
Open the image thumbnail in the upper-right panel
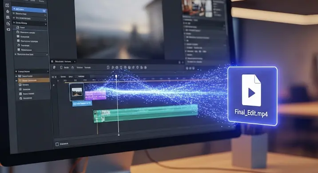pos(197,8)
